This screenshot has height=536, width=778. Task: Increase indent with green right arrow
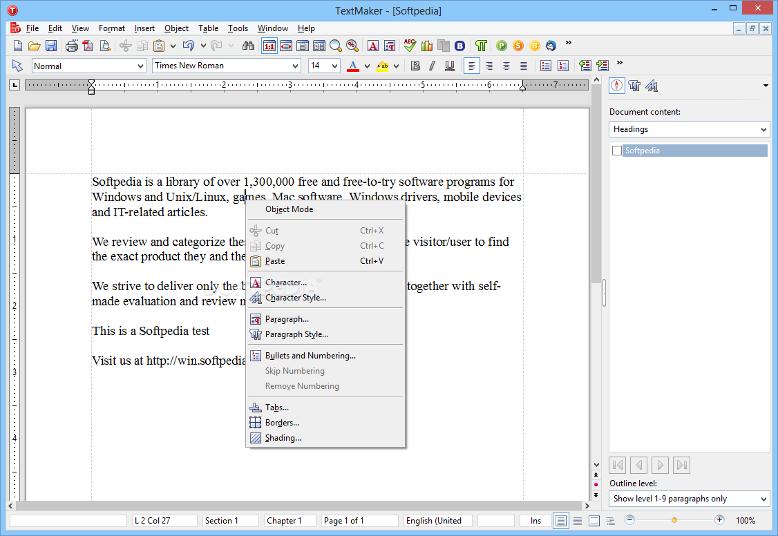click(603, 66)
